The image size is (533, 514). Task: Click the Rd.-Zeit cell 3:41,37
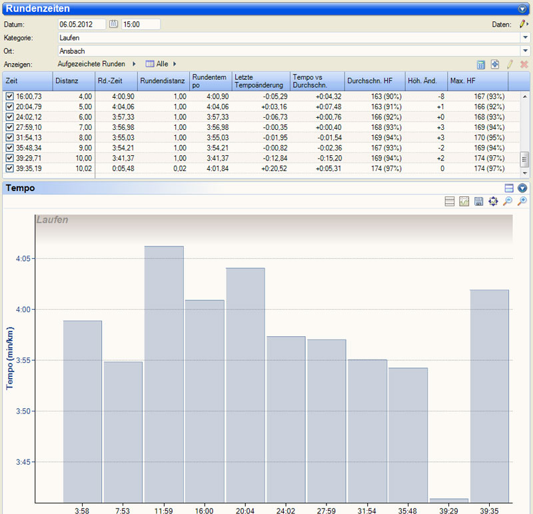[x=123, y=158]
